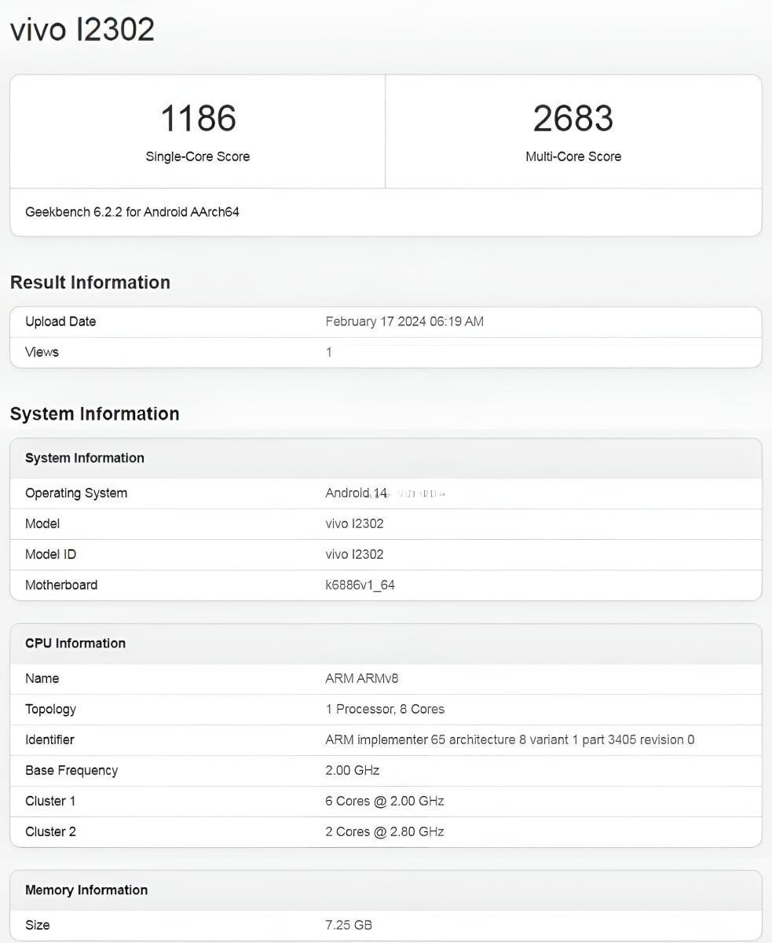Select the Base Frequency '2.00 GHz' value
The height and width of the screenshot is (943, 772).
[353, 770]
